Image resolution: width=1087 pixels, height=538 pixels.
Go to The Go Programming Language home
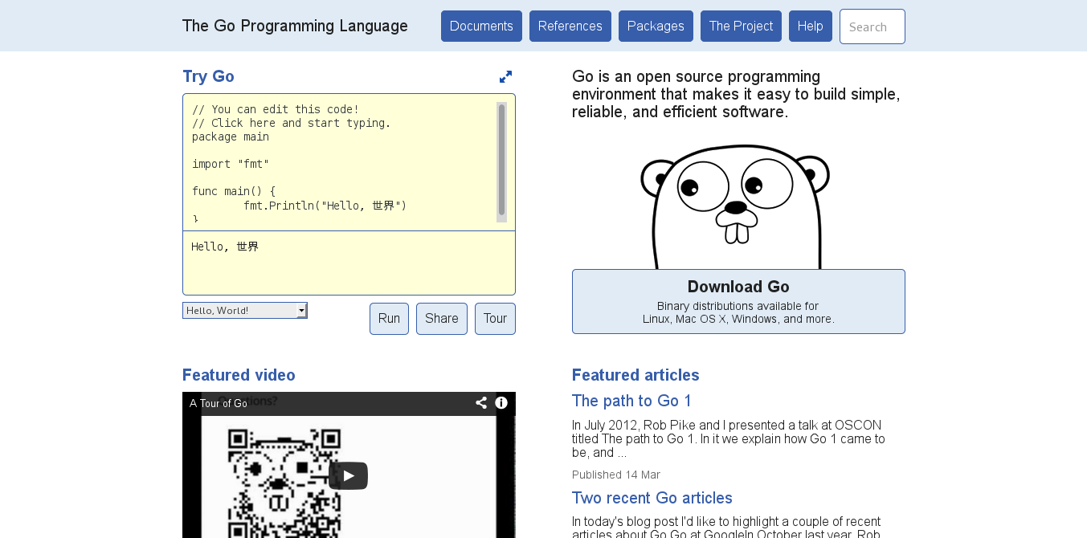coord(295,26)
